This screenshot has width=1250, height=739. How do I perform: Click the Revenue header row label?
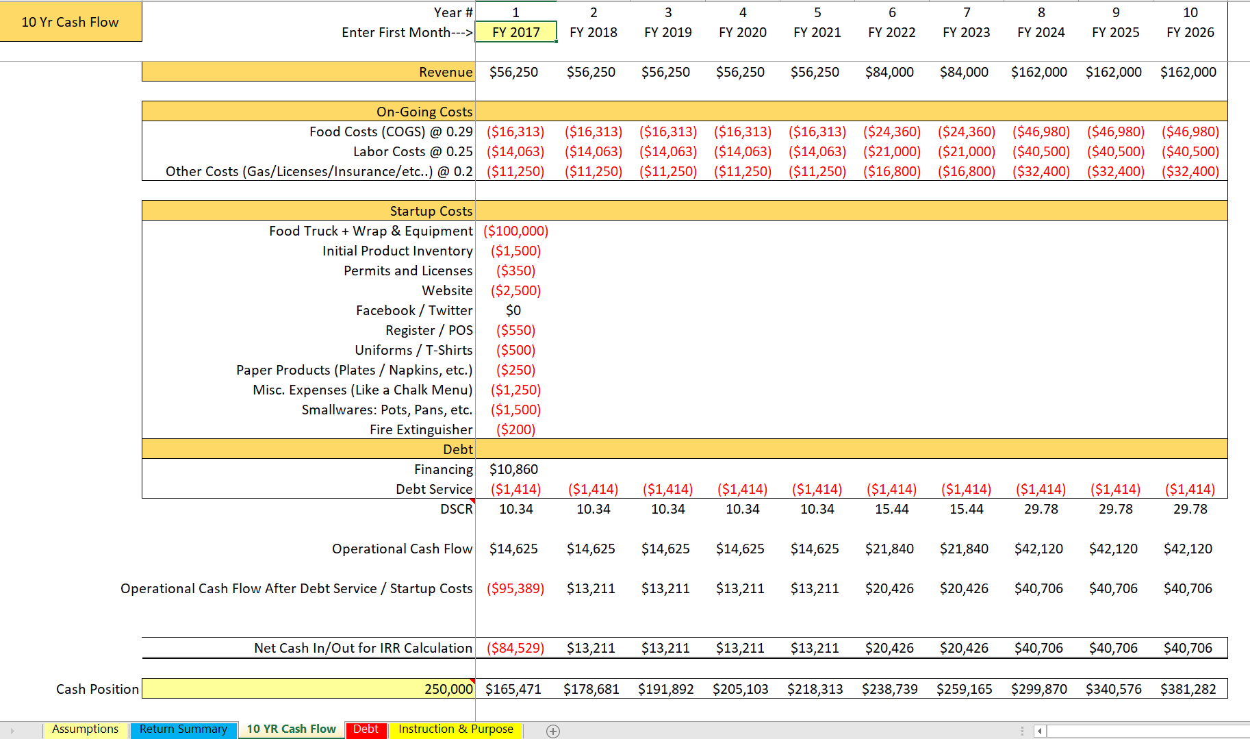pyautogui.click(x=445, y=71)
